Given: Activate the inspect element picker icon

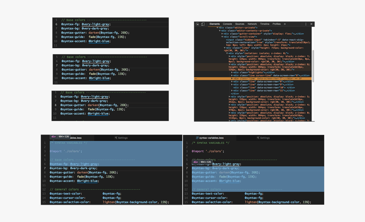Looking at the screenshot, I should click(x=197, y=24).
